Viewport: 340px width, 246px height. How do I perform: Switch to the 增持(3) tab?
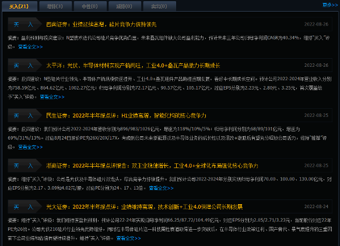pos(55,6)
